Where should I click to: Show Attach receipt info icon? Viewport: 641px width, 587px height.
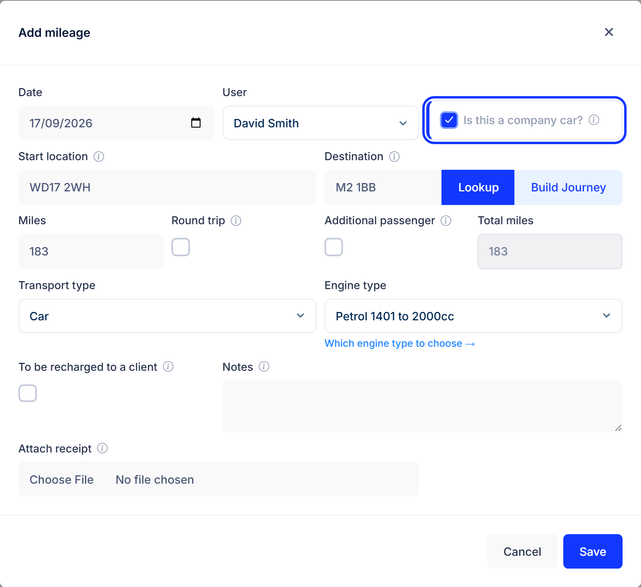coord(103,448)
